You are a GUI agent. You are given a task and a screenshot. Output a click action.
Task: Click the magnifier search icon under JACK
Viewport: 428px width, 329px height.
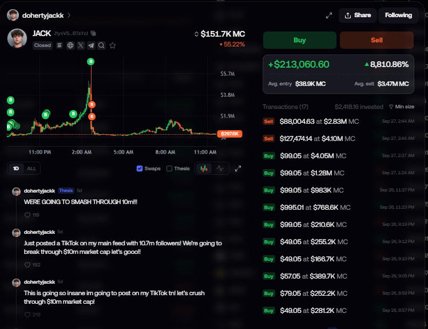coord(101,45)
